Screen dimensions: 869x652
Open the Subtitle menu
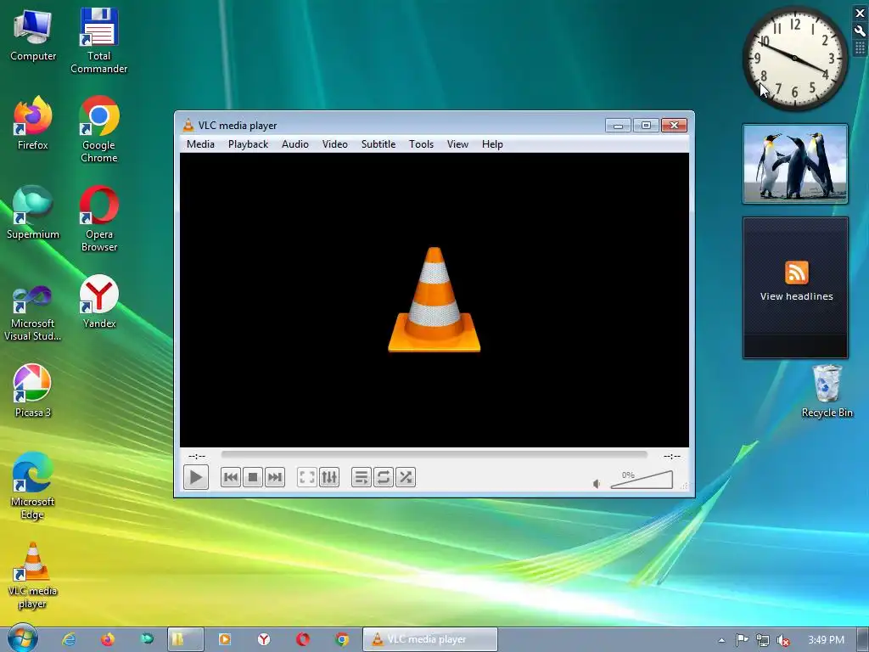pos(378,144)
